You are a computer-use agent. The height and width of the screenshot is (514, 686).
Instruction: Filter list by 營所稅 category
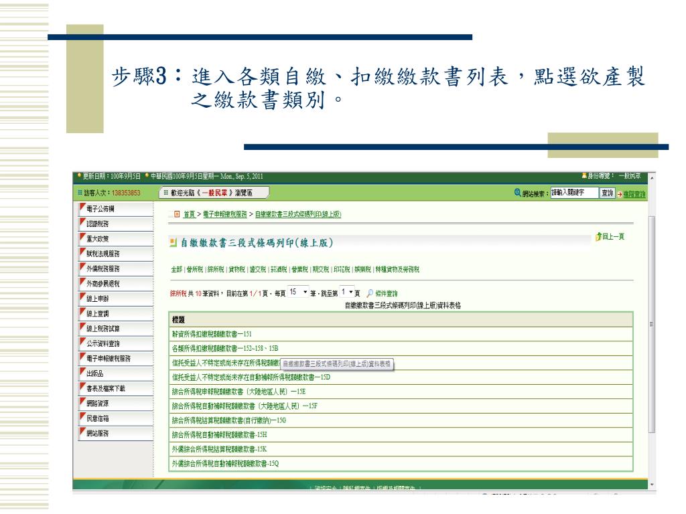[195, 269]
